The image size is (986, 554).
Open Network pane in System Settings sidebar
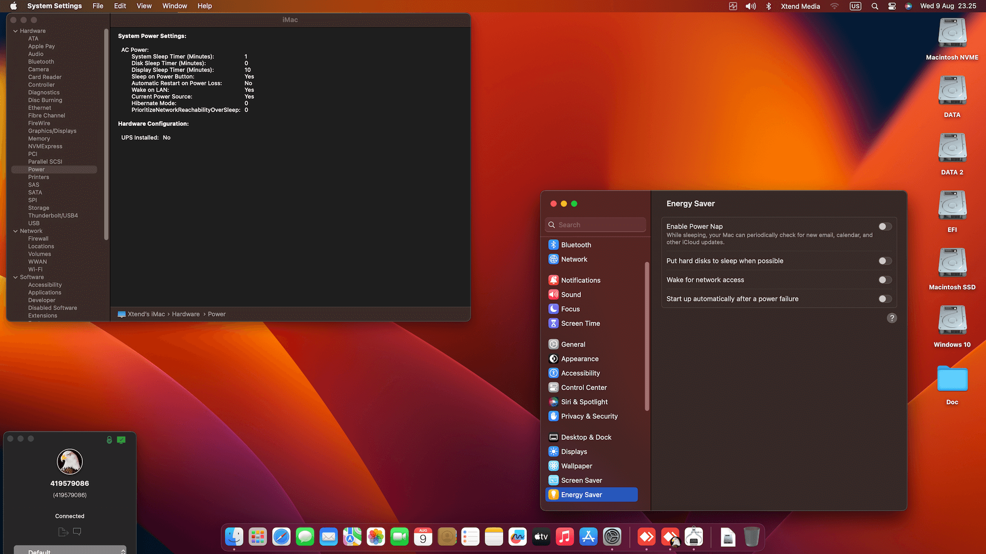coord(592,260)
